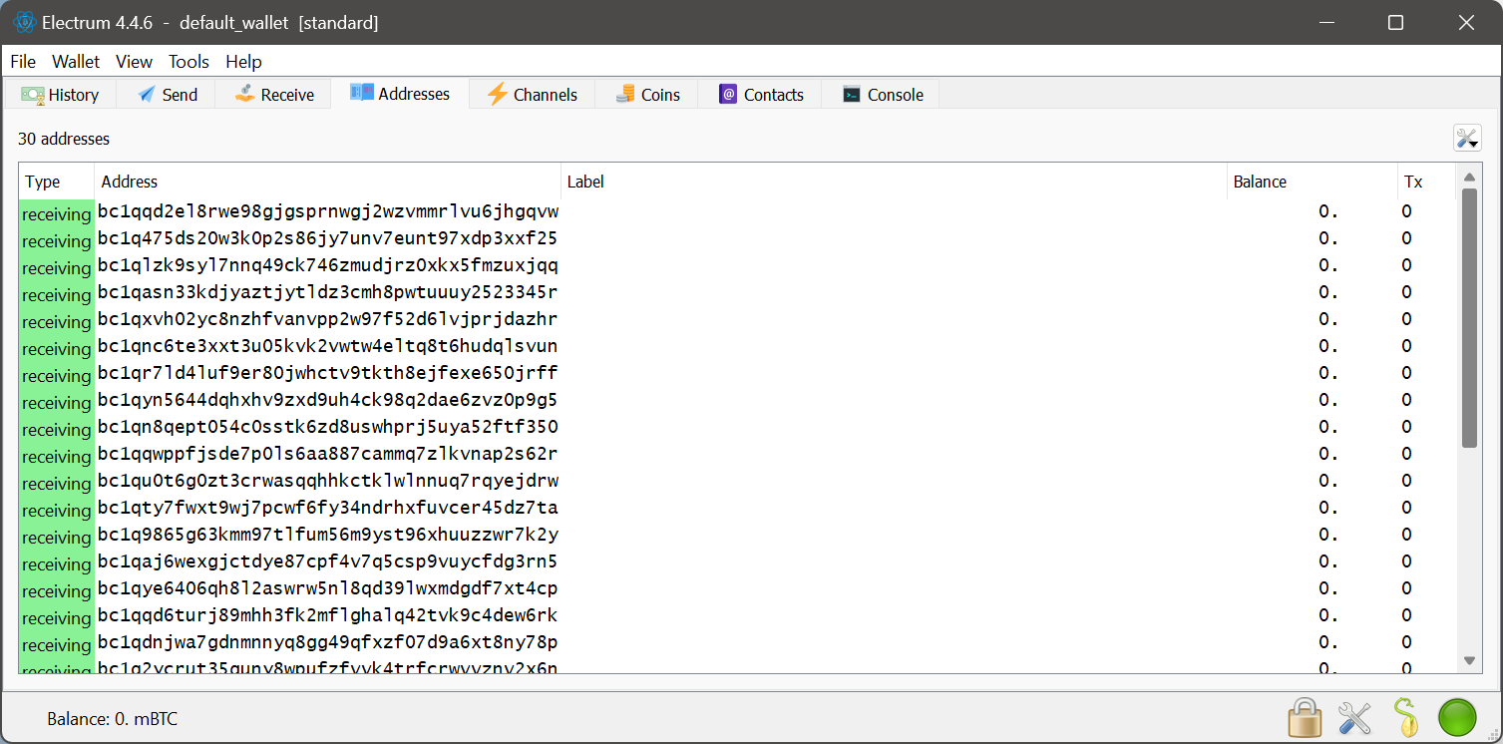Open Preferences via the wrench-screwdriver status icon
Image resolution: width=1503 pixels, height=744 pixels.
[1354, 718]
